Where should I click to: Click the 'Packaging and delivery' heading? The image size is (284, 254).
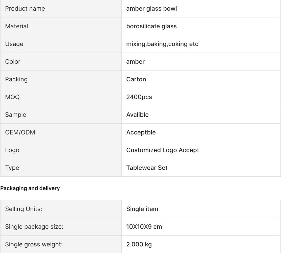point(30,188)
